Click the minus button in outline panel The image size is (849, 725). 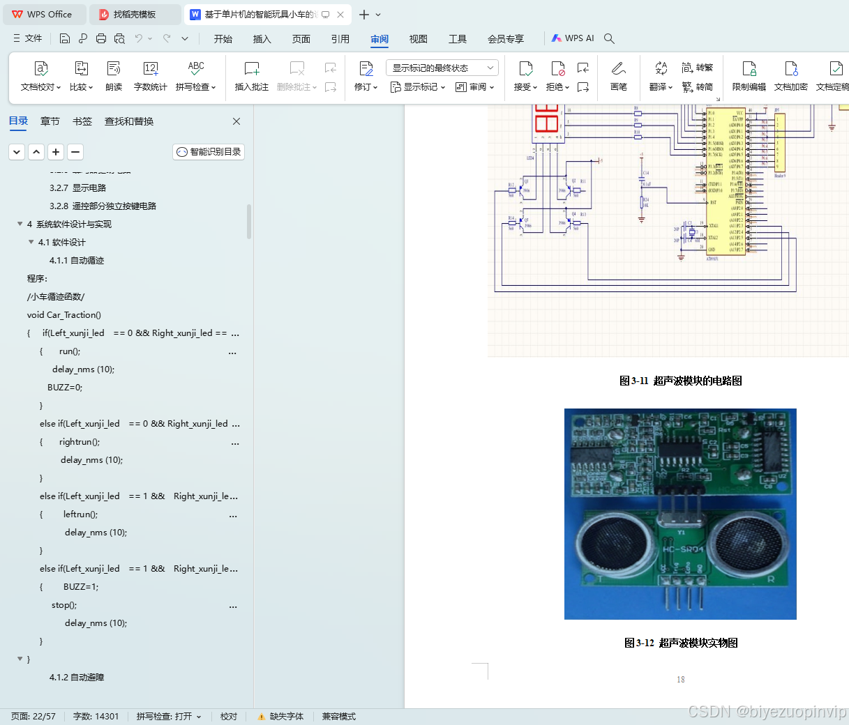click(75, 151)
